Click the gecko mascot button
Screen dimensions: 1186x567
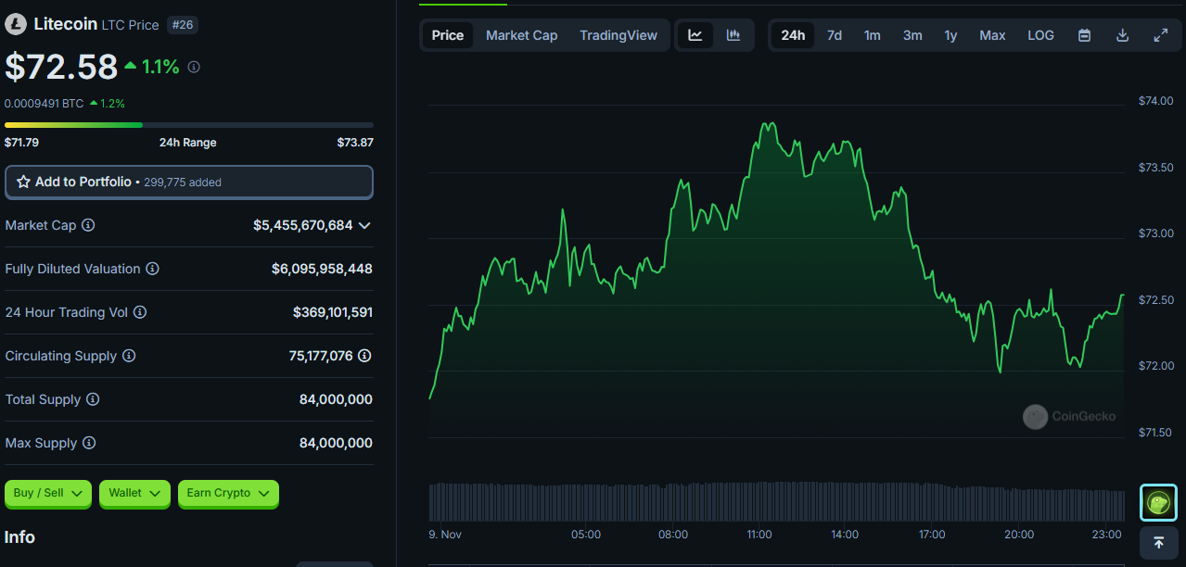point(1158,503)
